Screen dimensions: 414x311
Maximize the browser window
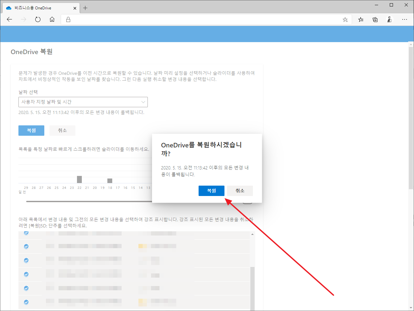(391, 5)
